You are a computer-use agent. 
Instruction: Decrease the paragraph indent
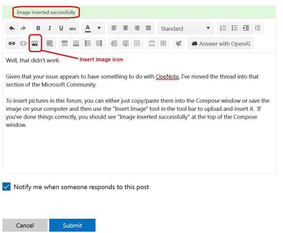click(x=257, y=28)
